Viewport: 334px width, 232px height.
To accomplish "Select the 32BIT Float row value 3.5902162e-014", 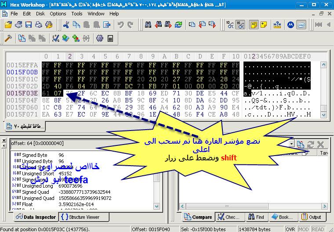I will (x=76, y=204).
